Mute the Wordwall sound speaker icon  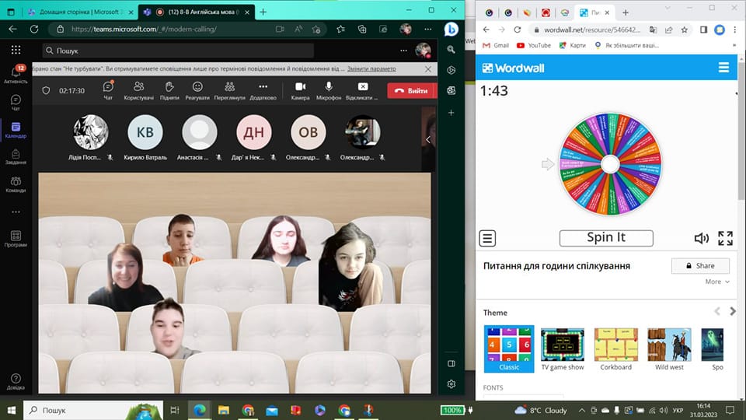pyautogui.click(x=701, y=238)
